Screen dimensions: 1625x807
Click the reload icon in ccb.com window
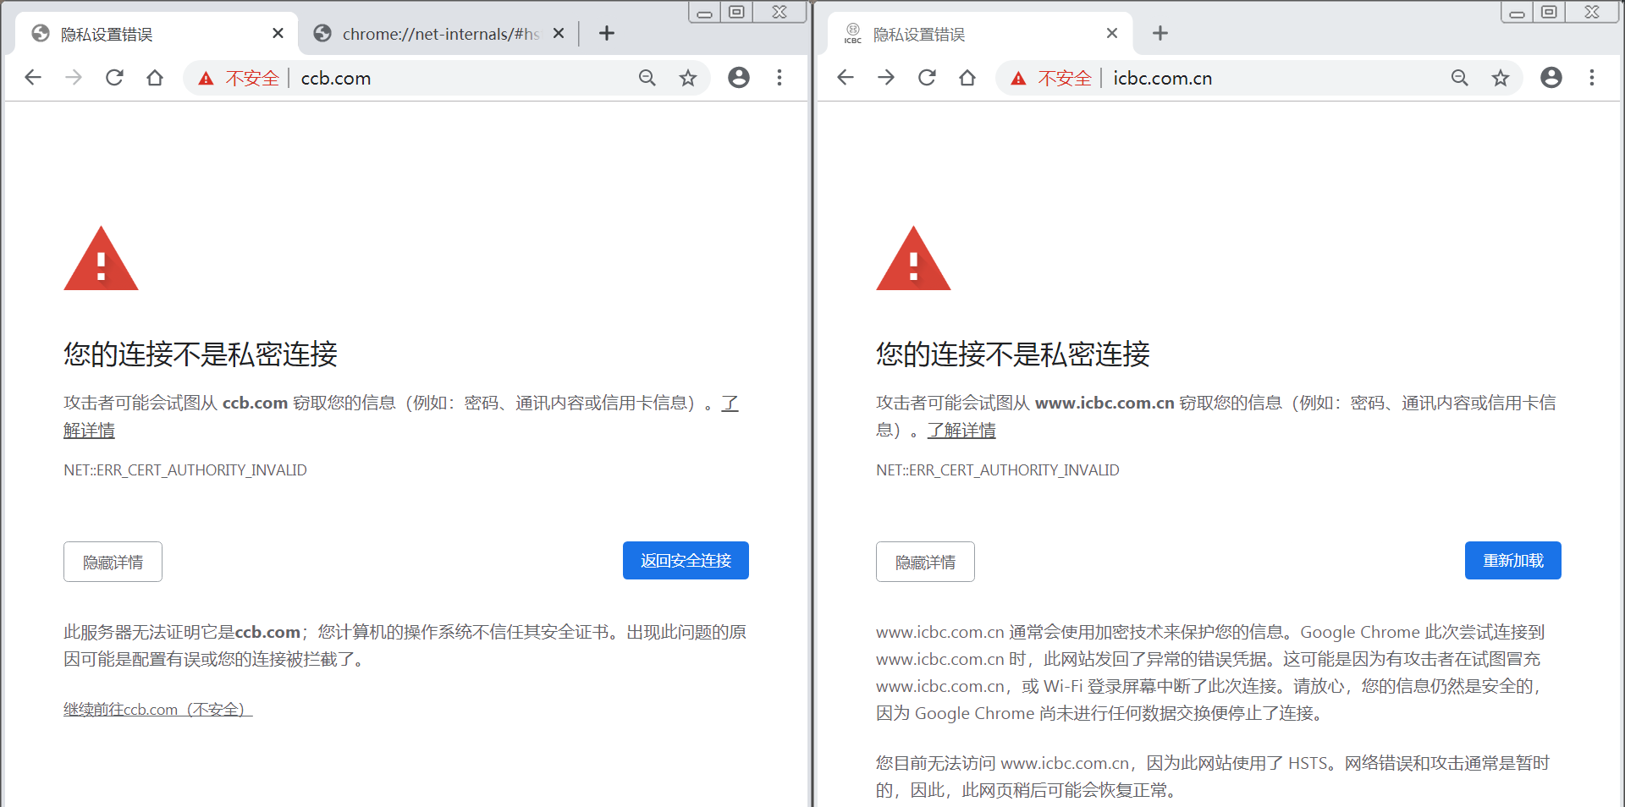[114, 78]
